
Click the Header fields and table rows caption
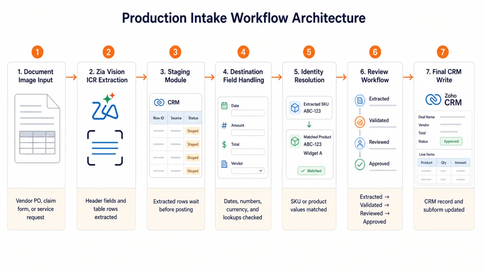coord(106,209)
